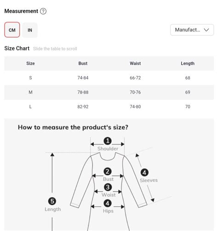The image size is (218, 231).
Task: Click the number 4 Sleeves marker icon
Action: coord(144,173)
